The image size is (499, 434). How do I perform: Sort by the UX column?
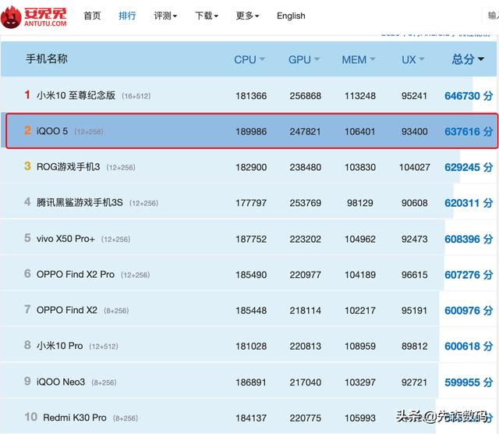tap(412, 59)
